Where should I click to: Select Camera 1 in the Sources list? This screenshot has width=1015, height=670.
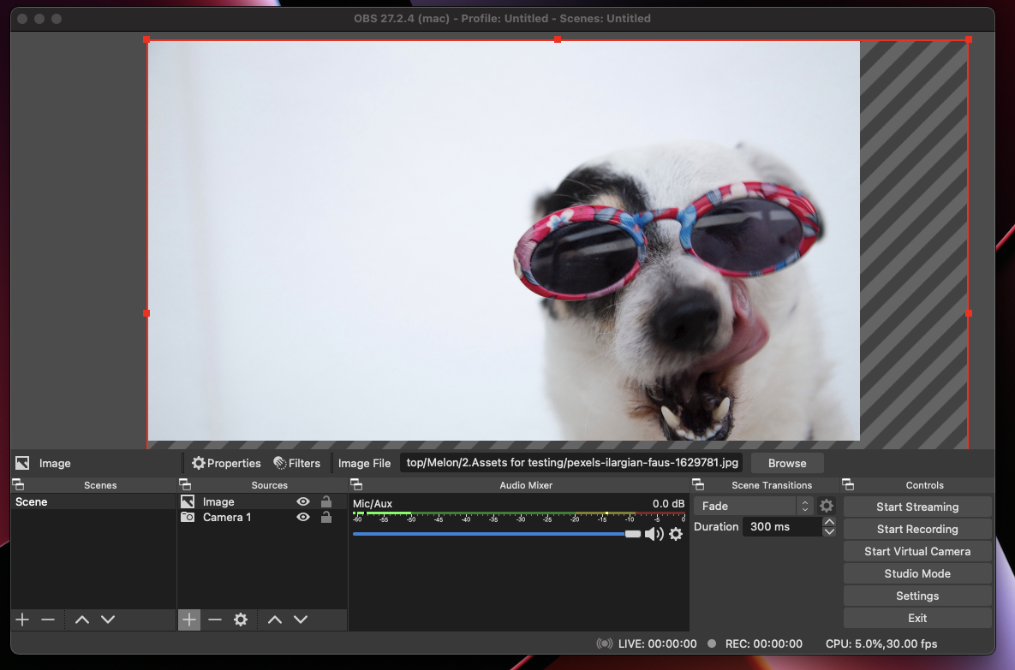[227, 518]
